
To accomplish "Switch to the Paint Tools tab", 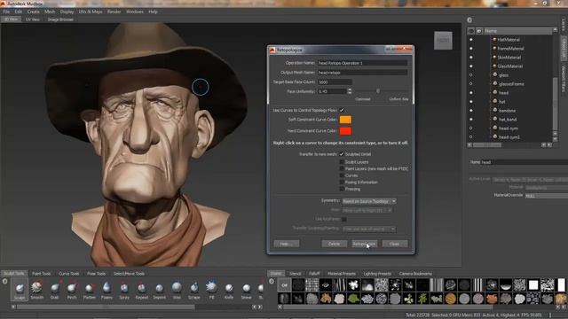I will coord(42,274).
